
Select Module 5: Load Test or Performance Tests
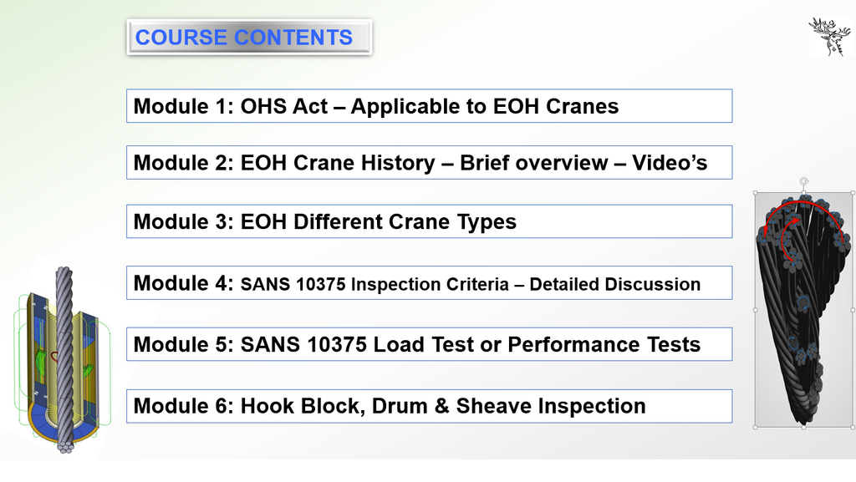click(429, 344)
